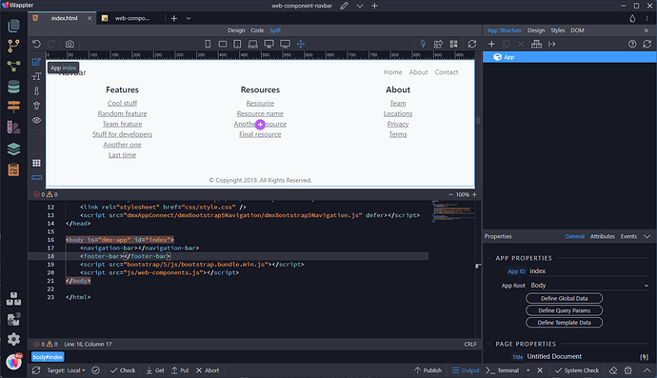
Task: Select the index.html file tab
Action: (x=62, y=18)
